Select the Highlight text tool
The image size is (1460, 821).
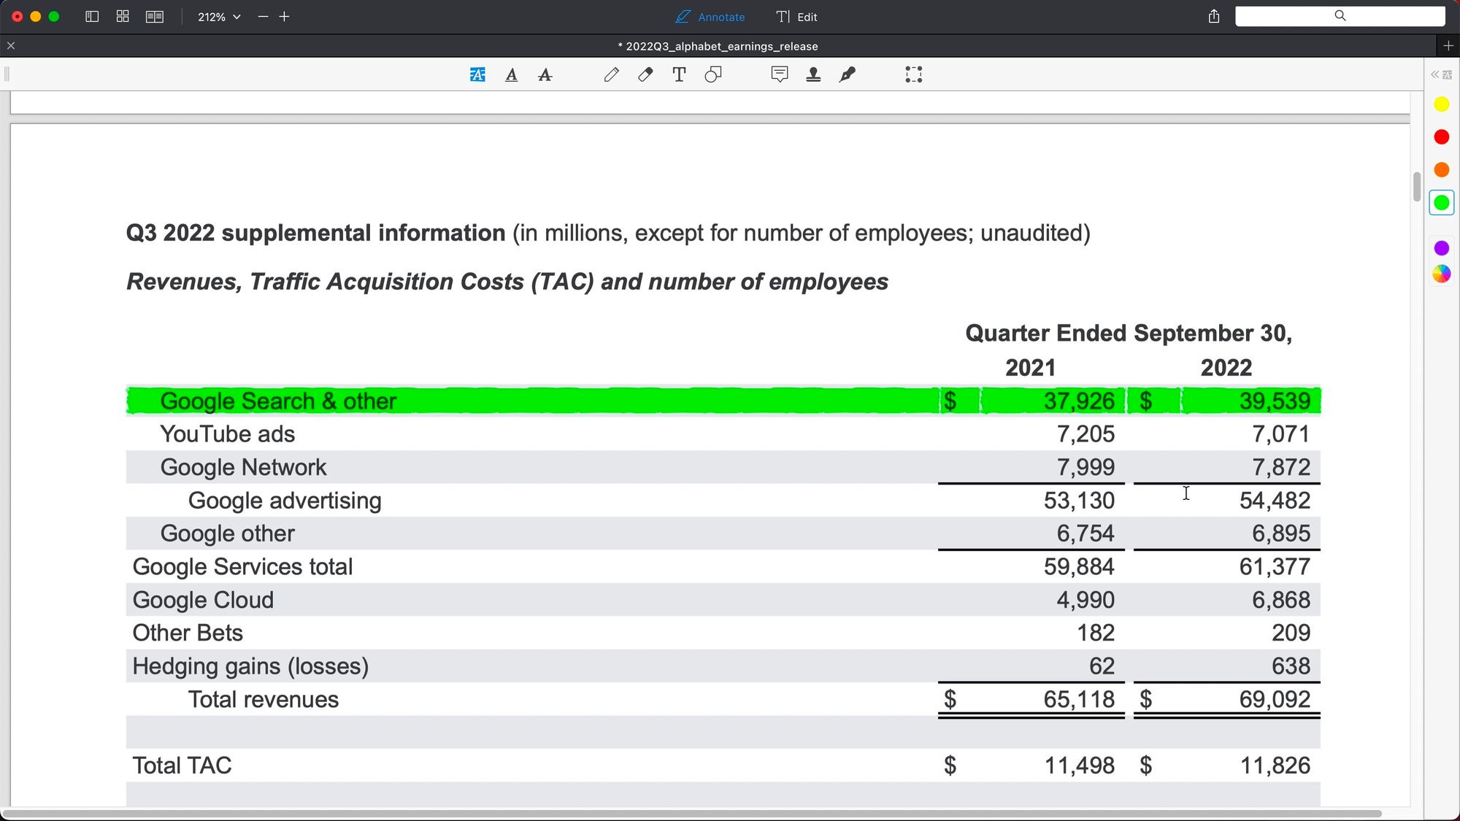(x=477, y=74)
